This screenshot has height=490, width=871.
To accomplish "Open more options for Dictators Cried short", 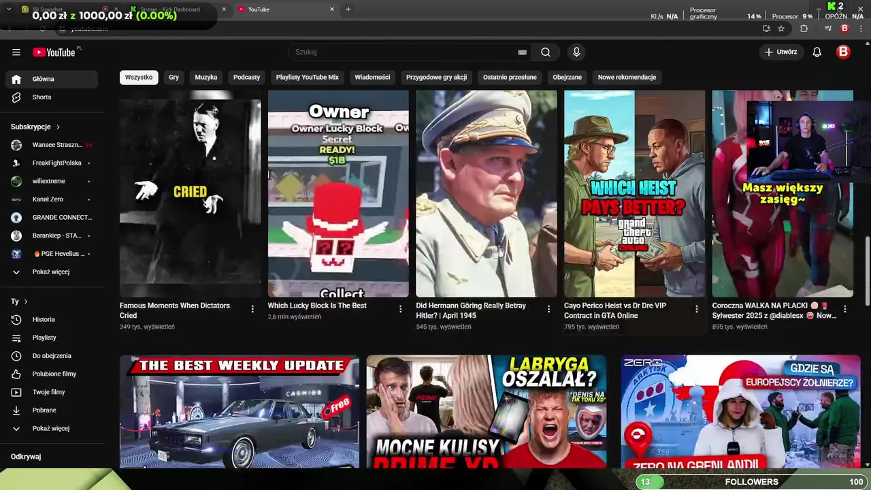I will point(252,309).
